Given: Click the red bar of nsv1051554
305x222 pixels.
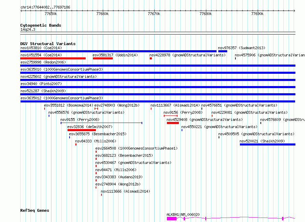Looking at the screenshot, I should tap(53, 58).
